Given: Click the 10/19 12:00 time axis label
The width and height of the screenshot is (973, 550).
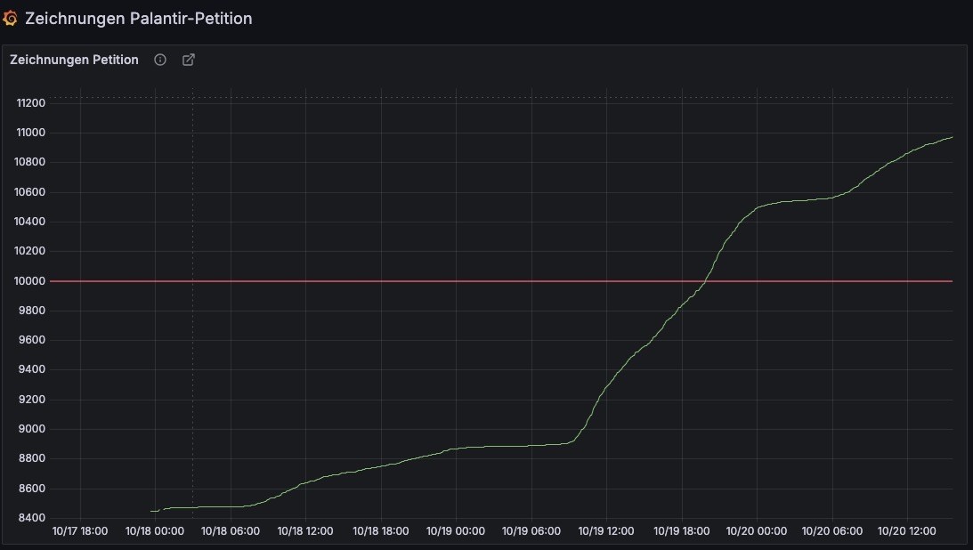Looking at the screenshot, I should (x=606, y=531).
